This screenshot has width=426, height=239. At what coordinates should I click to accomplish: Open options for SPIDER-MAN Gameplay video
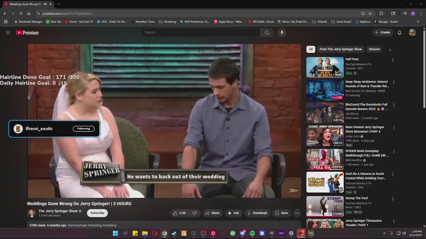point(394,152)
